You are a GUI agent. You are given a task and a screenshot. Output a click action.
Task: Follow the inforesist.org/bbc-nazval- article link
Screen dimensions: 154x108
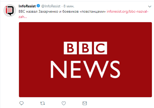coord(127,12)
